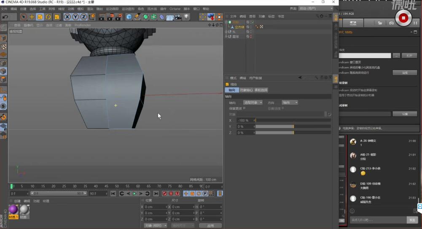This screenshot has width=422, height=229.
Task: Add a Cube primitive from toolbar
Action: point(129,17)
